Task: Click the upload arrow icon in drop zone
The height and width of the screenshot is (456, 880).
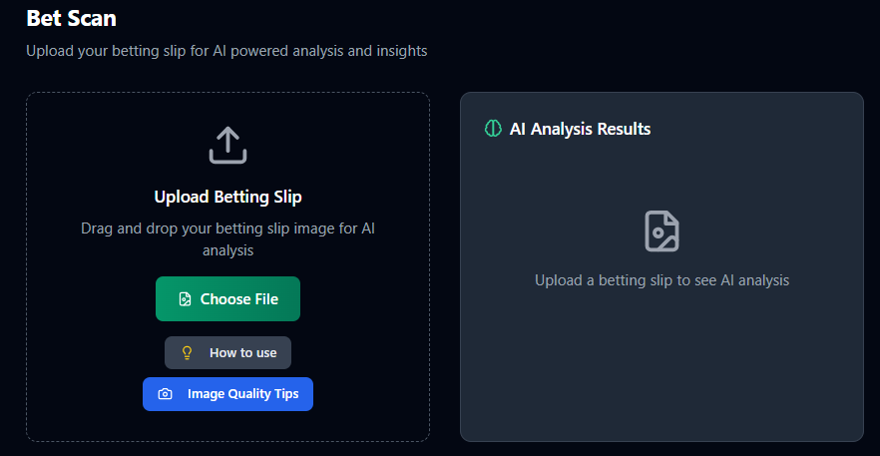Action: pos(227,145)
